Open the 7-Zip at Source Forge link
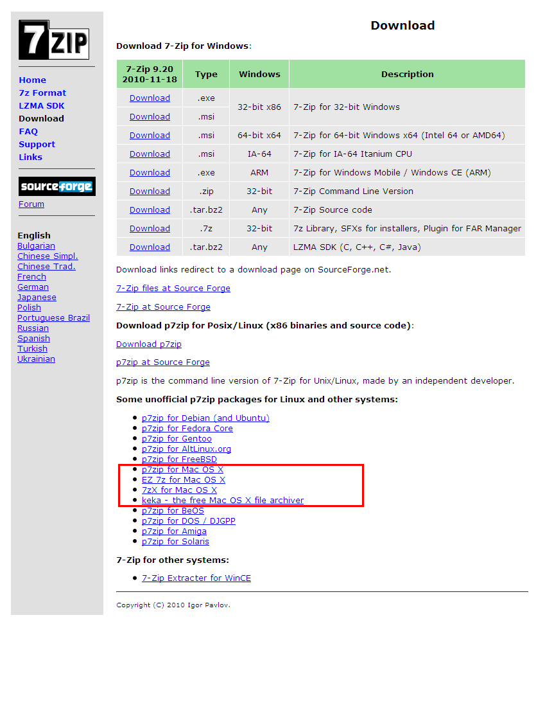 tap(163, 307)
